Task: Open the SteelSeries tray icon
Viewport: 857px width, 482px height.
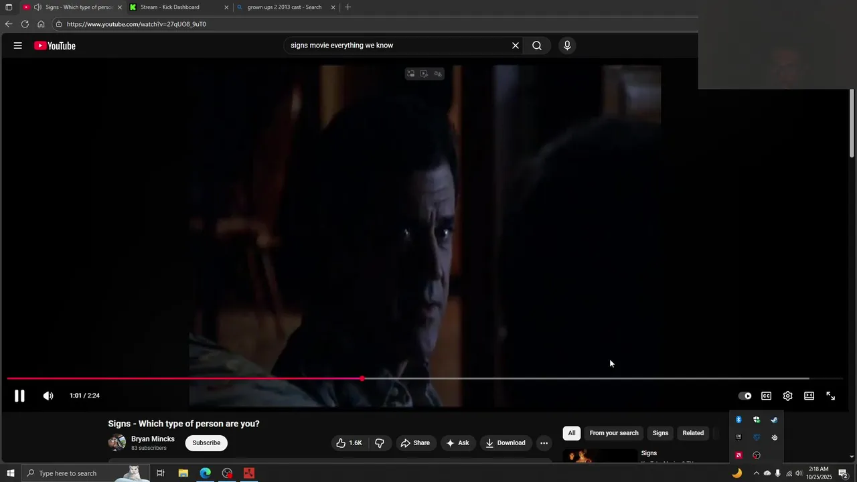Action: (774, 437)
